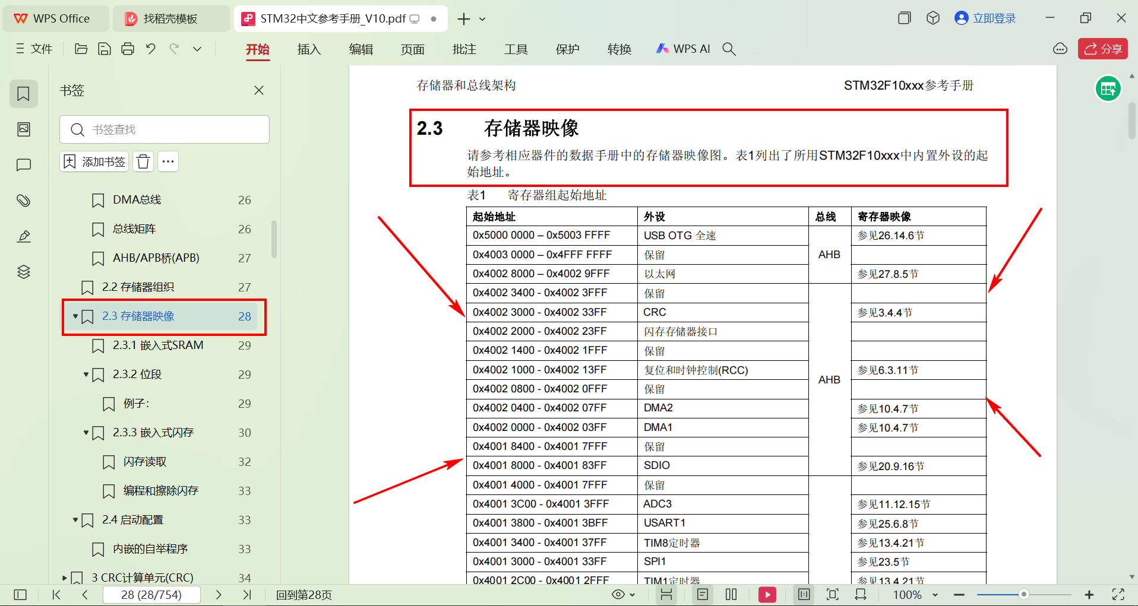1138x606 pixels.
Task: Go to first page icon
Action: point(56,595)
